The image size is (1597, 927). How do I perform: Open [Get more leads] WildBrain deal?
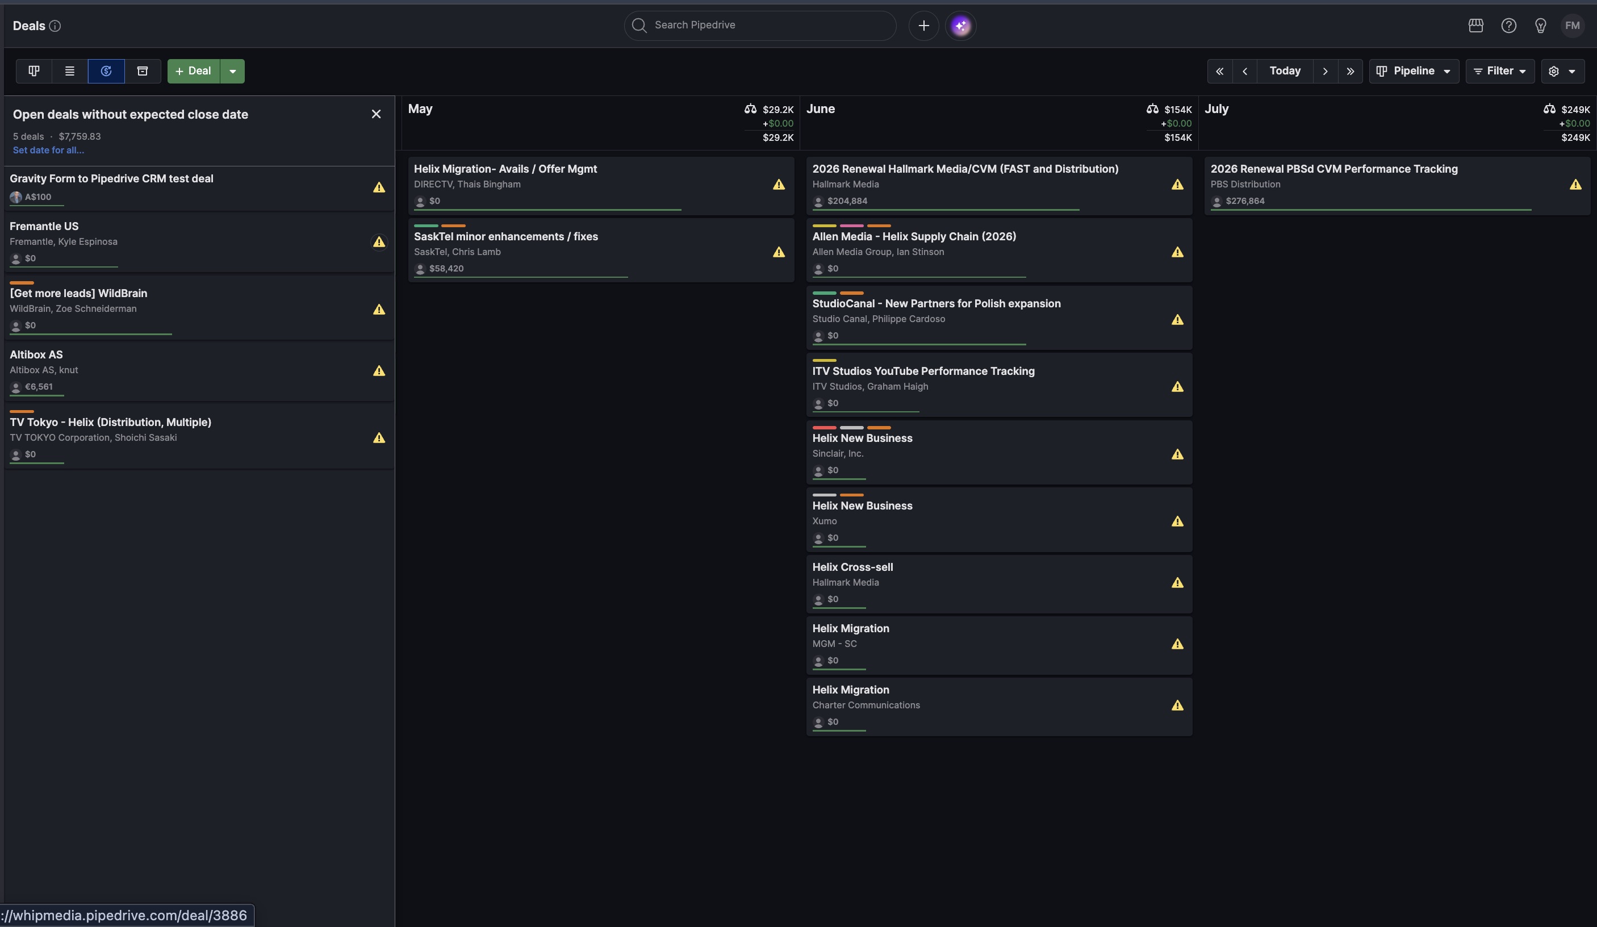pyautogui.click(x=199, y=308)
